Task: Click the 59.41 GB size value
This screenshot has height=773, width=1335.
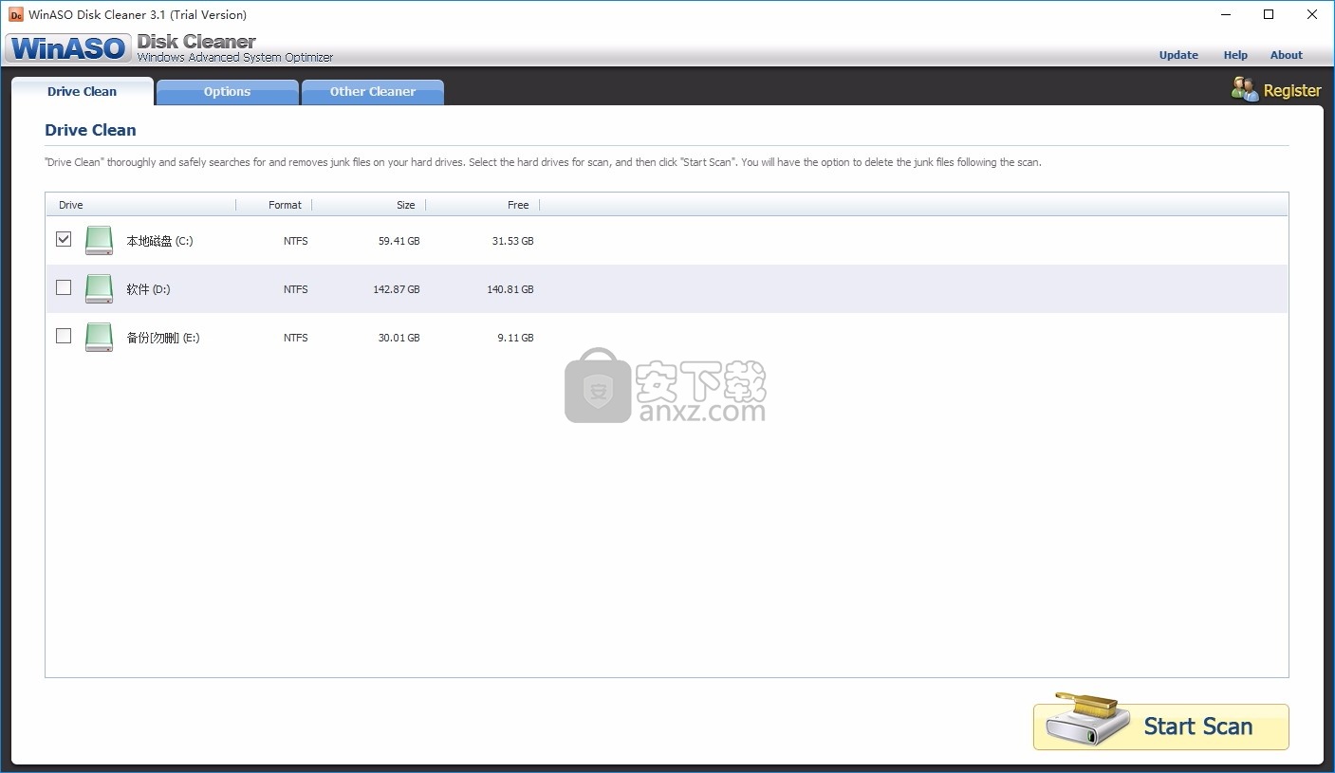Action: (399, 241)
